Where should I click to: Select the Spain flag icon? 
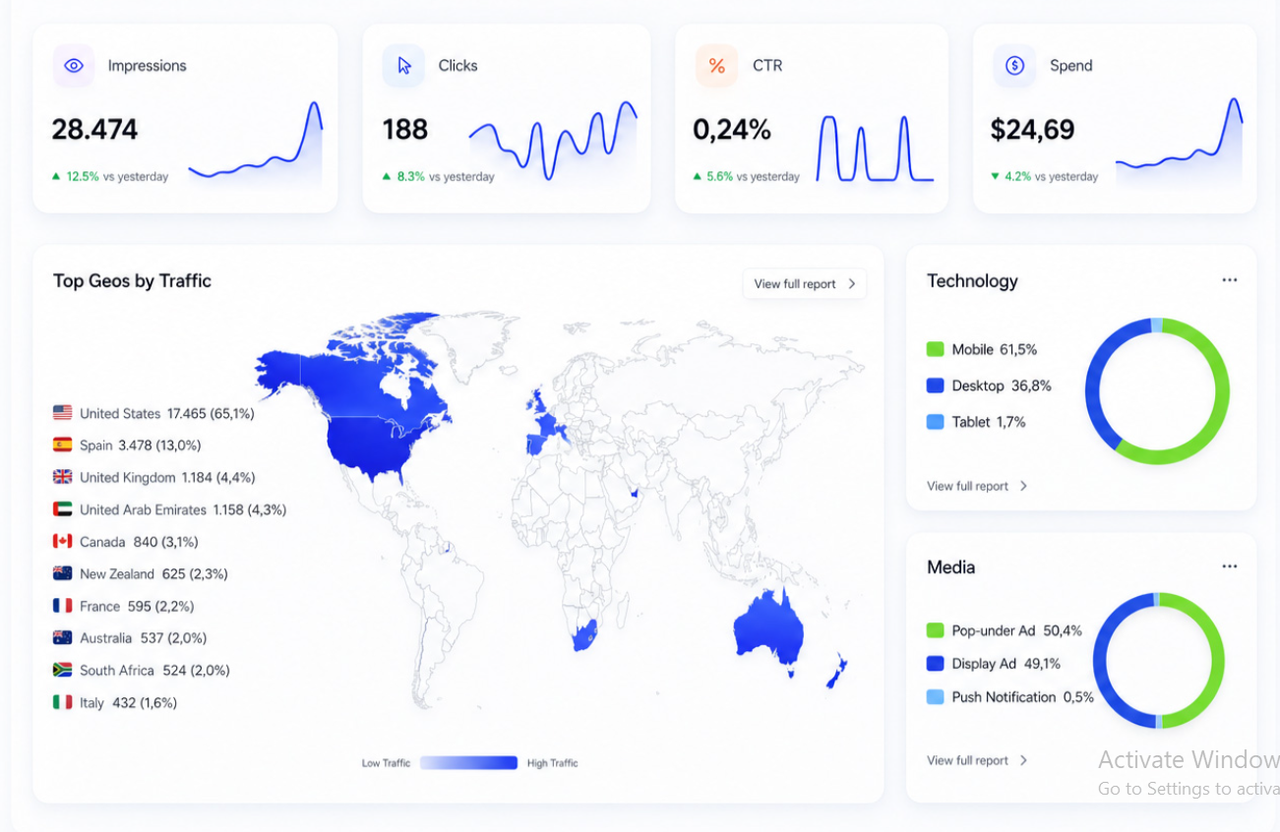[63, 445]
